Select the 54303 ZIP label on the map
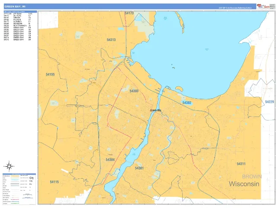The width and height of the screenshot is (277, 208). click(134, 91)
